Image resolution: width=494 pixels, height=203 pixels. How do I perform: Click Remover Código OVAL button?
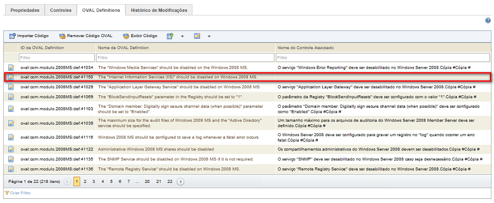point(86,36)
